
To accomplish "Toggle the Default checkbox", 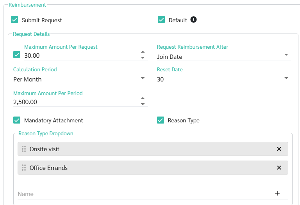I will (x=161, y=19).
